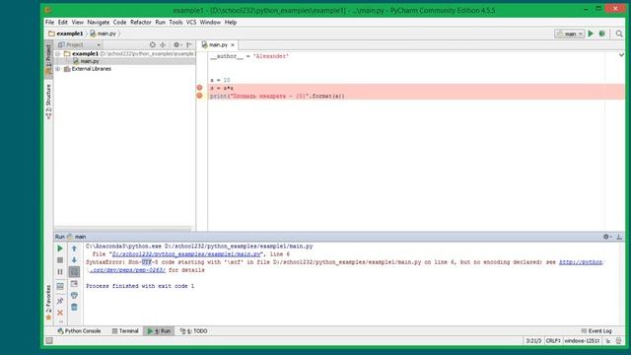Click main.py in the navigation breadcrumb
The image size is (631, 355).
[104, 34]
